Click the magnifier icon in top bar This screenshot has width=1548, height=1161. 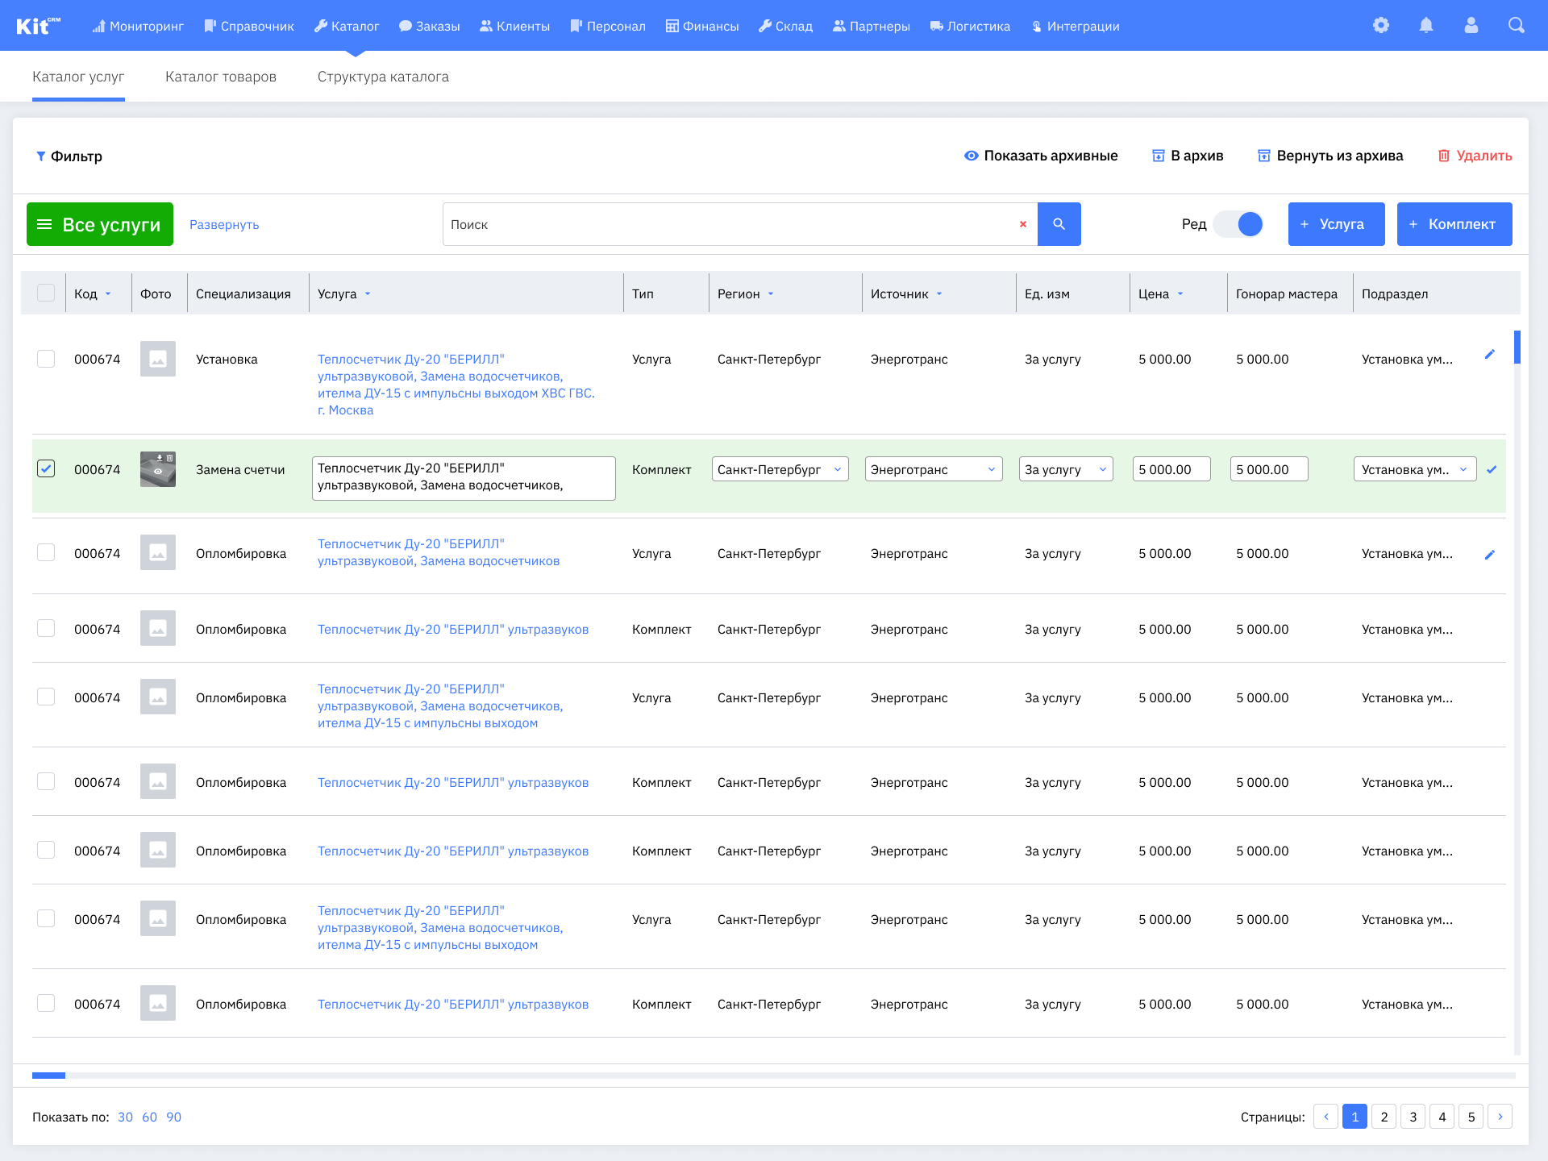pyautogui.click(x=1517, y=26)
